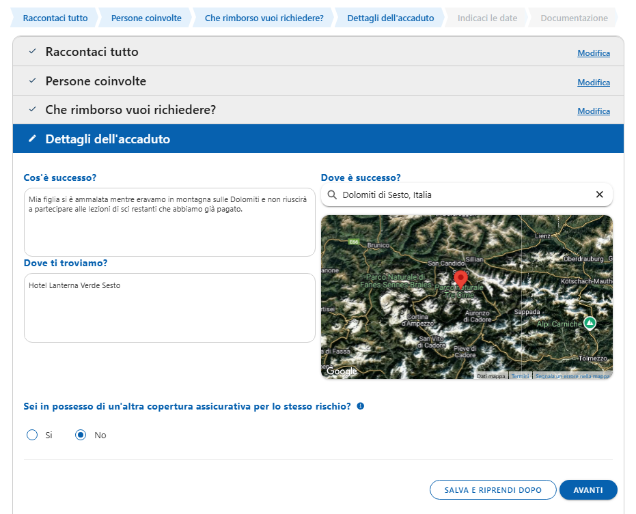636x514 pixels.
Task: Click into the 'Cos'è successo?' text area
Action: [169, 222]
